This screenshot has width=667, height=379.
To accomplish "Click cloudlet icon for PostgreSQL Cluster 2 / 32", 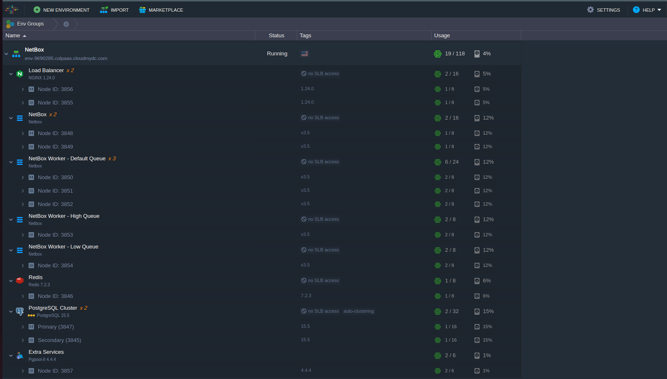I will pos(438,311).
